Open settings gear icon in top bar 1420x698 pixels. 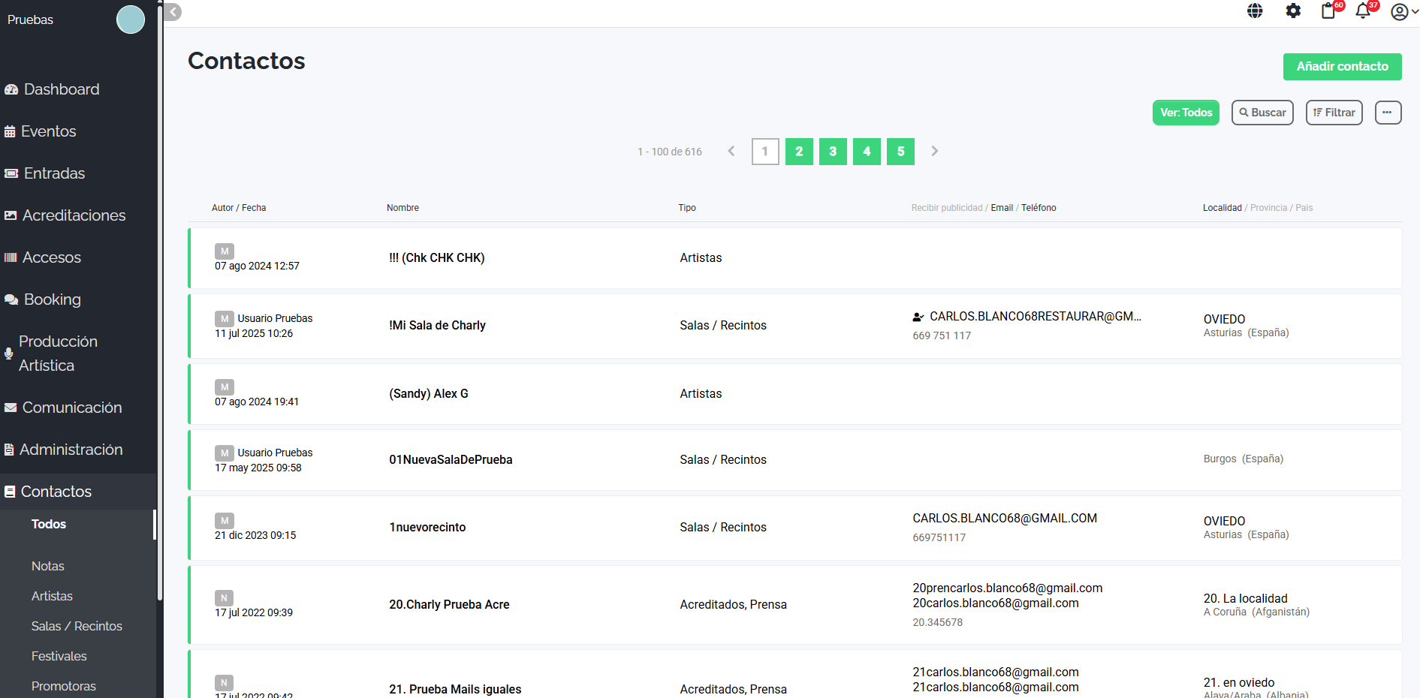click(1293, 11)
